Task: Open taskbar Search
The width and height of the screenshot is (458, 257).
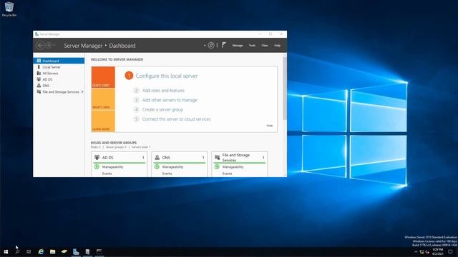Action: [x=17, y=251]
